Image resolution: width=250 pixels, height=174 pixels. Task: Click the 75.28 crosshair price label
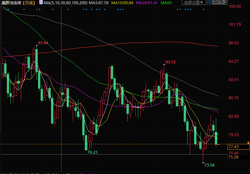(234, 157)
